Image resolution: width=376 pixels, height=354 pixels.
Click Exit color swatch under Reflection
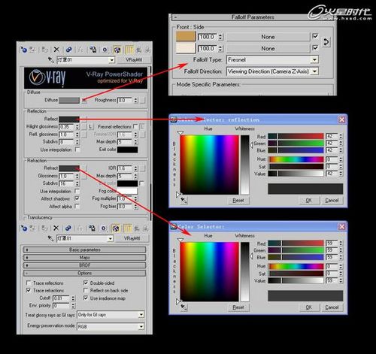click(127, 150)
